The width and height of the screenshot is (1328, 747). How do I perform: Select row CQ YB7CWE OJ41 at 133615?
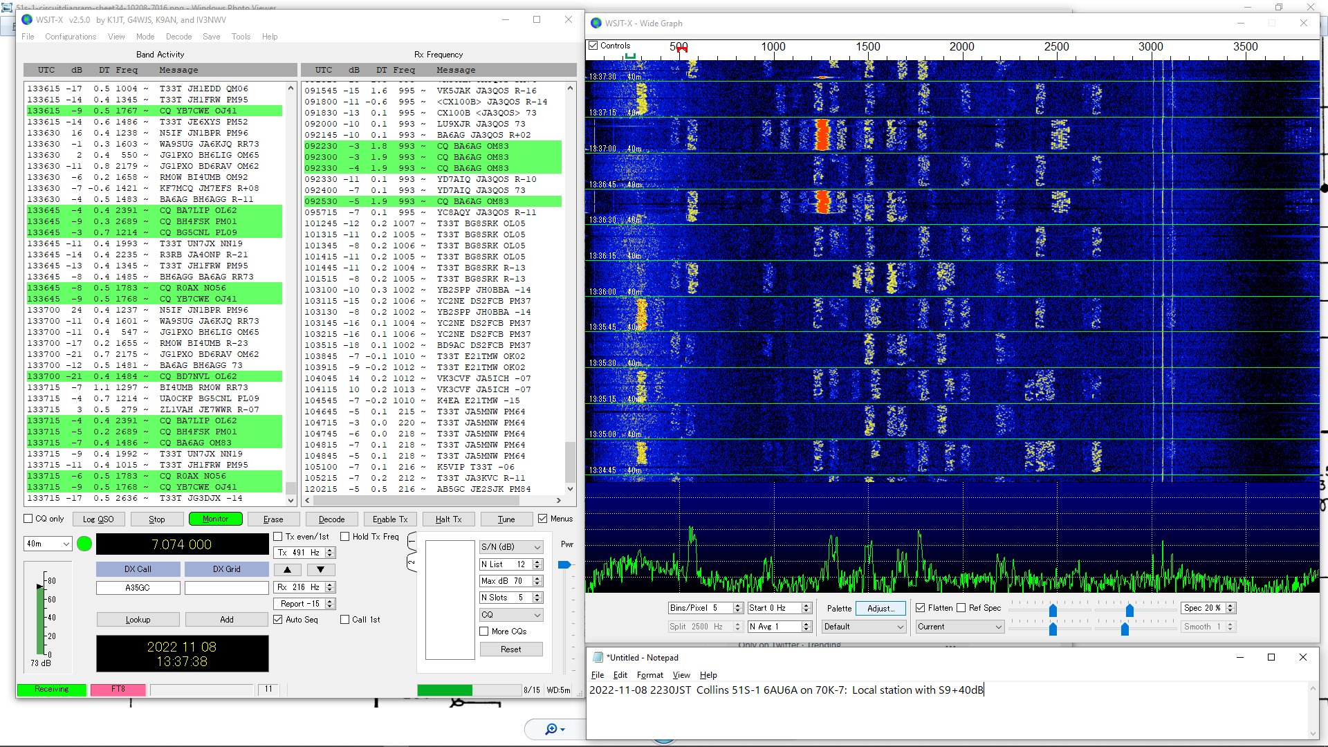coord(154,111)
